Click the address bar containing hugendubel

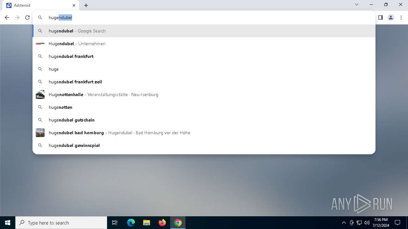(204, 17)
